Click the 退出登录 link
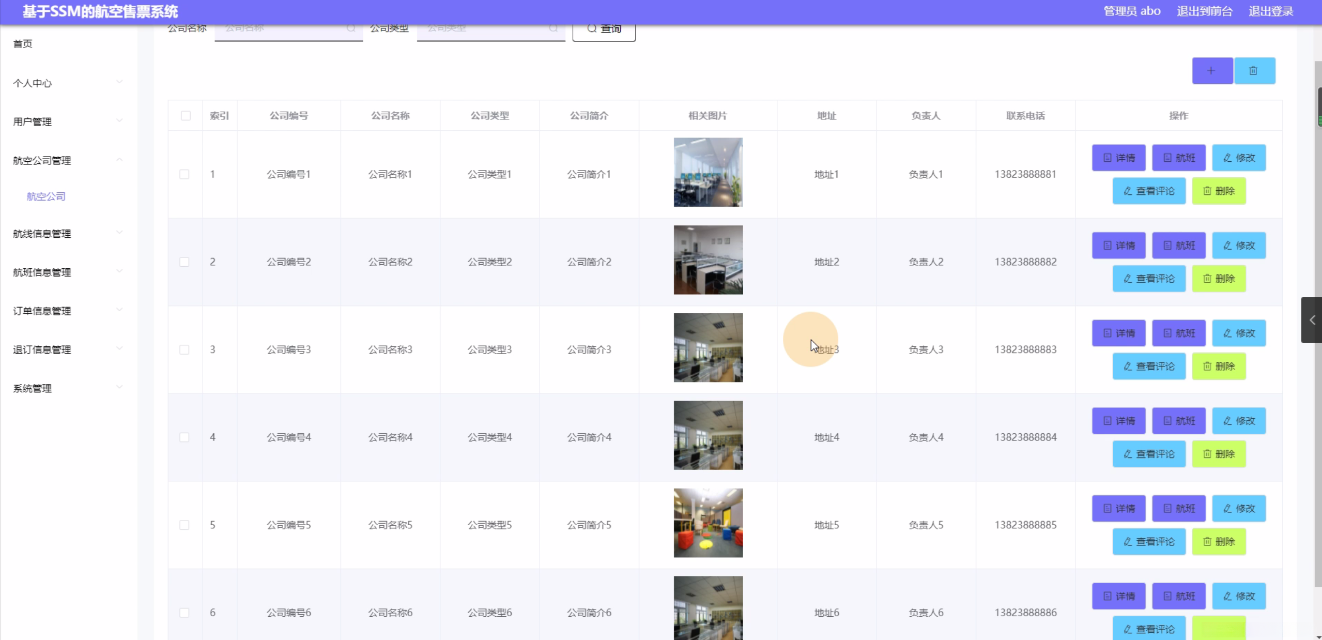The width and height of the screenshot is (1322, 640). (1271, 11)
